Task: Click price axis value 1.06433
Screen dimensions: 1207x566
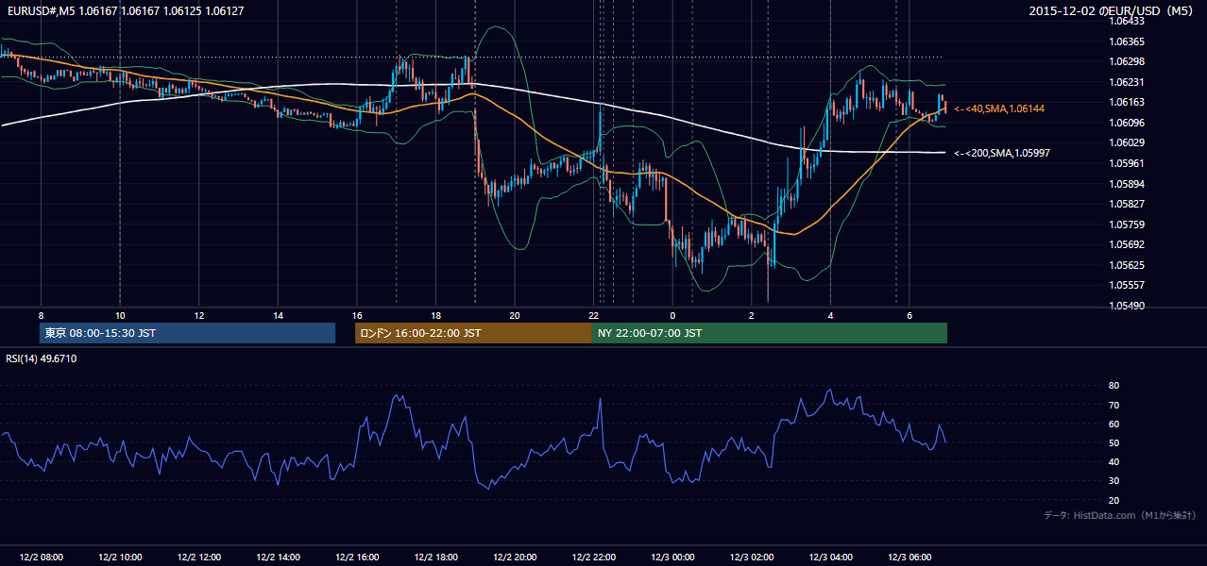Action: (x=1127, y=21)
